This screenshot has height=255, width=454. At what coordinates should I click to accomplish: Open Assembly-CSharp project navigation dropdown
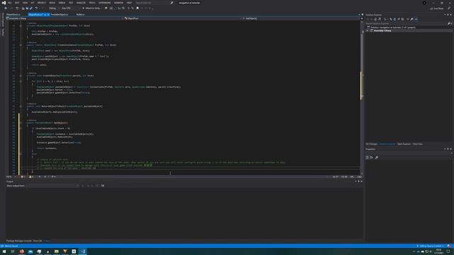(65, 18)
